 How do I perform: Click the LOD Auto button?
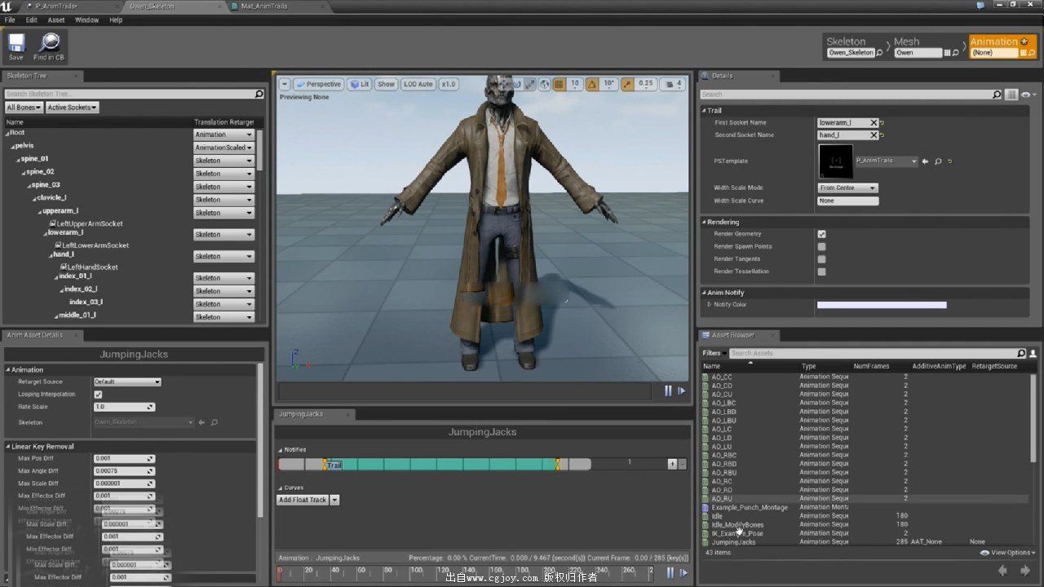418,84
